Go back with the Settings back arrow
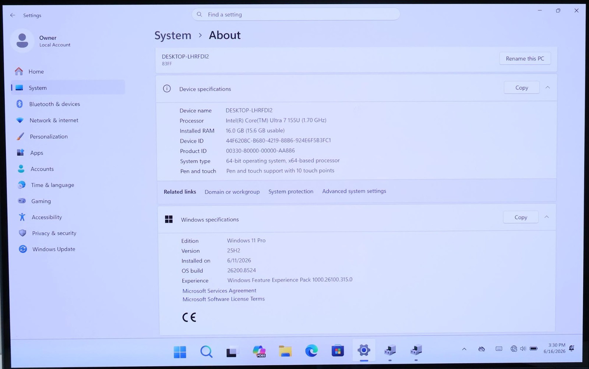This screenshot has height=369, width=589. point(13,15)
